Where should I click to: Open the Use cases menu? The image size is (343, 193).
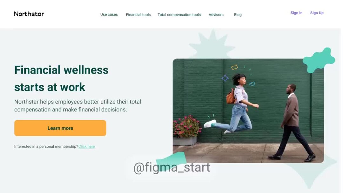pyautogui.click(x=109, y=14)
